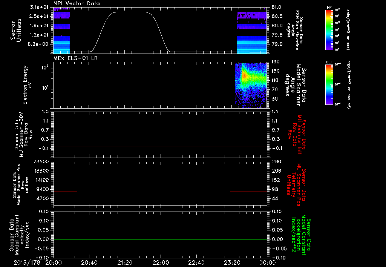Image resolution: width=386 pixels, height=267 pixels.
Task: Click the "1.2e+01" sector tick value
Action: (39, 35)
